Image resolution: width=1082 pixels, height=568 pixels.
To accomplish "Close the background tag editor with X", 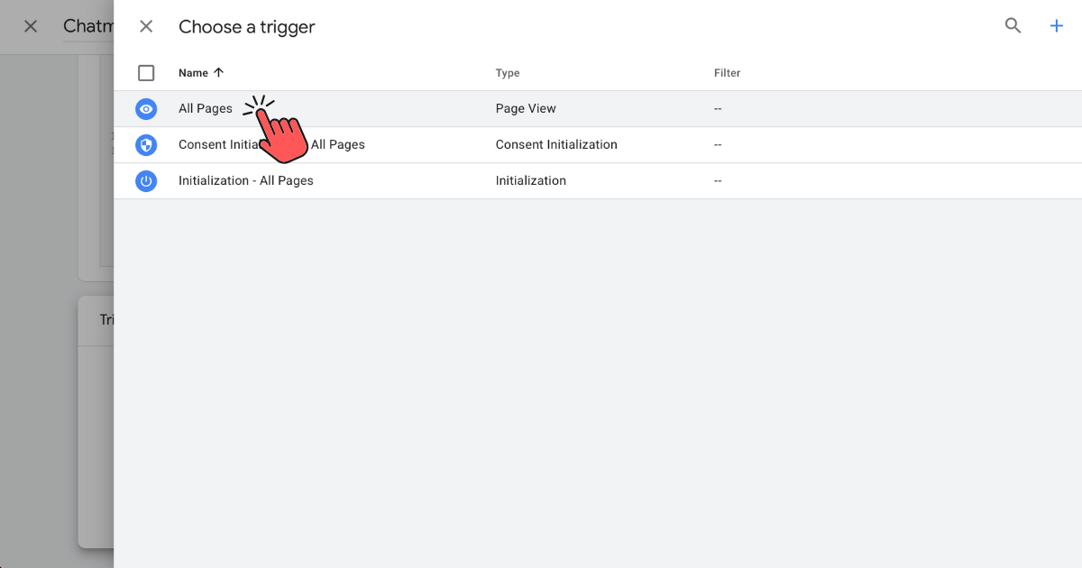I will coord(31,27).
